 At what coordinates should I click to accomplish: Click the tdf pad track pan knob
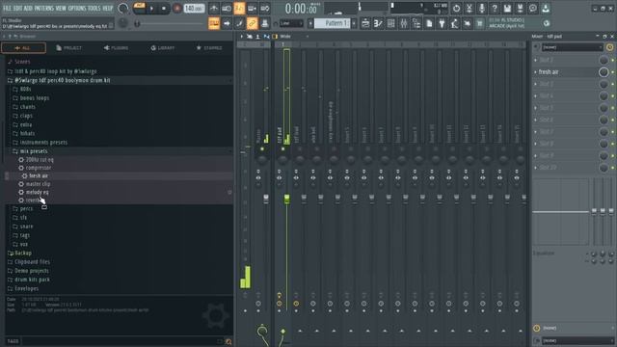point(282,160)
